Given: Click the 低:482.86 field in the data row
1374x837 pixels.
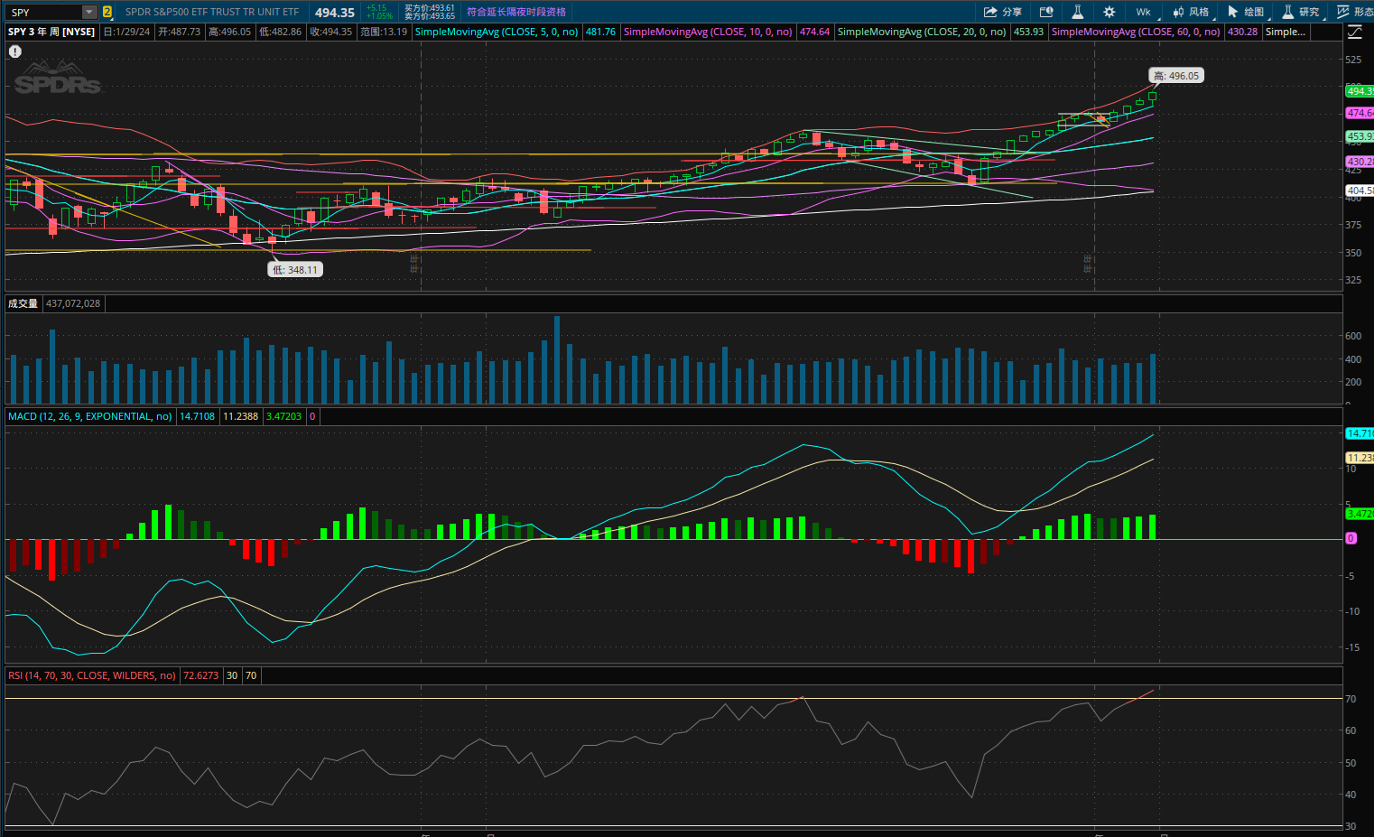Looking at the screenshot, I should tap(280, 32).
